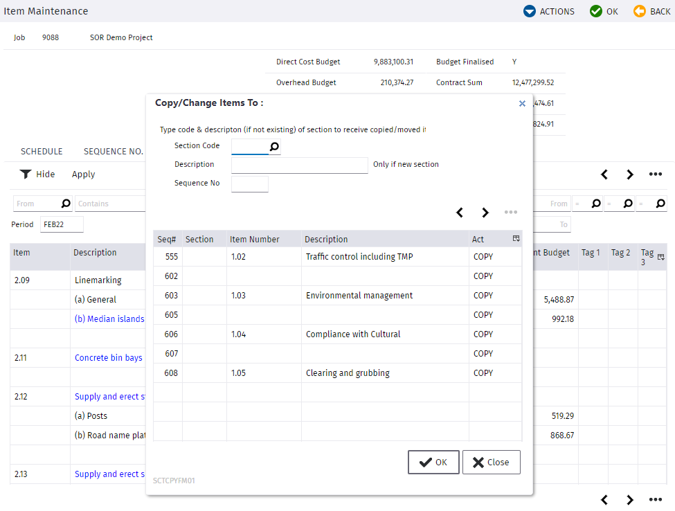Open the (b) Median islands link
The width and height of the screenshot is (675, 511).
point(109,319)
